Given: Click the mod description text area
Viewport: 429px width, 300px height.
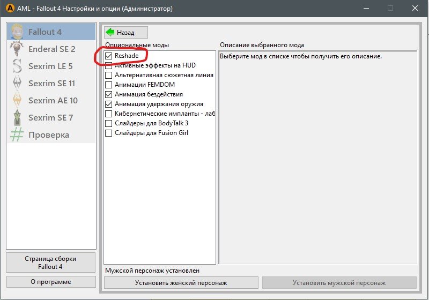Looking at the screenshot, I should click(317, 155).
